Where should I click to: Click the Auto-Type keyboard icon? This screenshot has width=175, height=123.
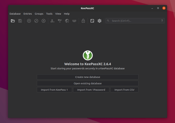(x=74, y=21)
